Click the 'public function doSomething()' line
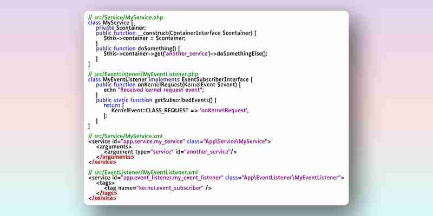 [138, 49]
